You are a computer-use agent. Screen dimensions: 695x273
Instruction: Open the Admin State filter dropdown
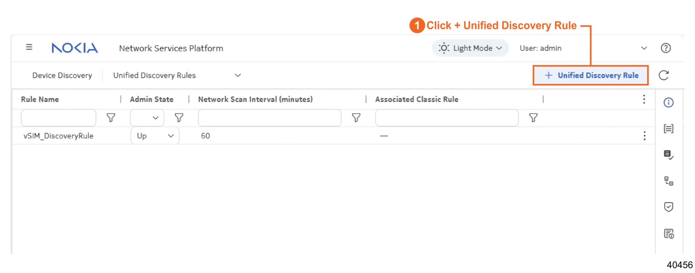tap(147, 118)
